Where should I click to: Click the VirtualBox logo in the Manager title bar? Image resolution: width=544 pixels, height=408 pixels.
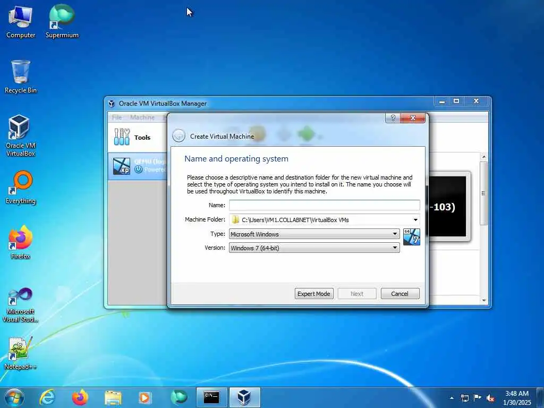pos(112,104)
